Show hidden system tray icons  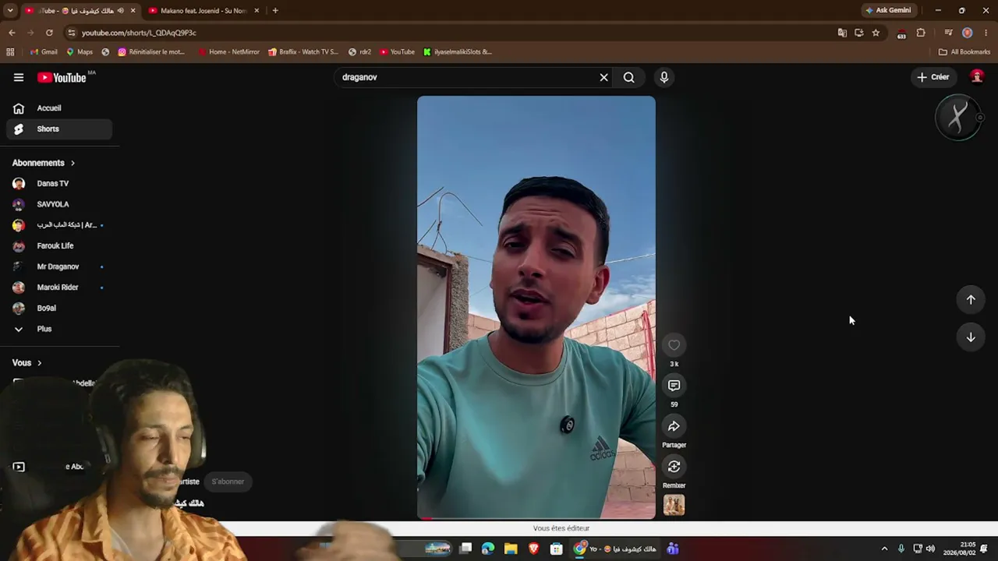pyautogui.click(x=884, y=549)
